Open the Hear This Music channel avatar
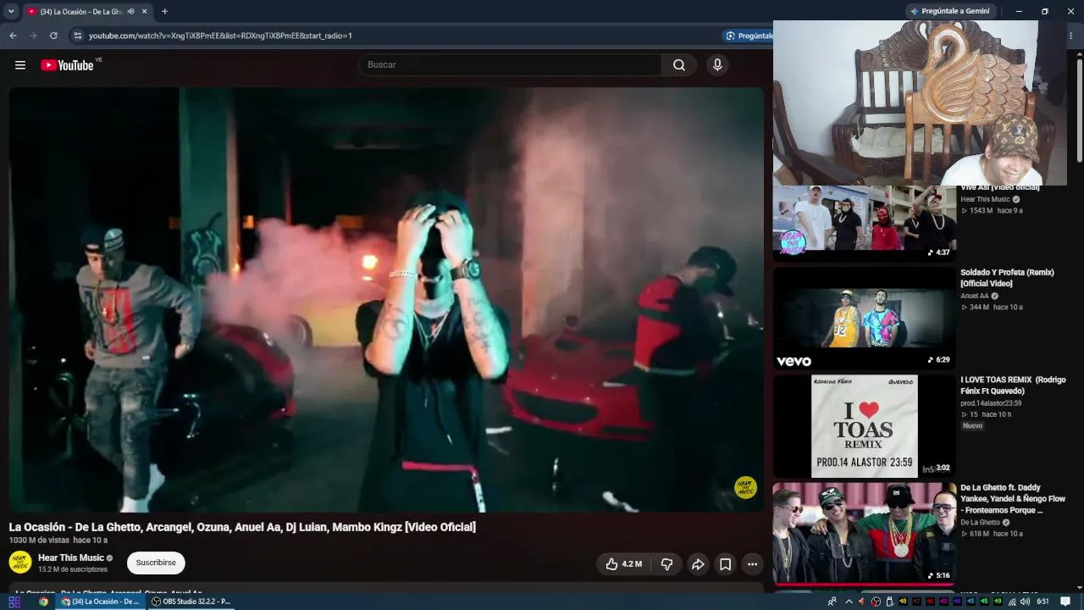Image resolution: width=1084 pixels, height=610 pixels. pyautogui.click(x=20, y=563)
